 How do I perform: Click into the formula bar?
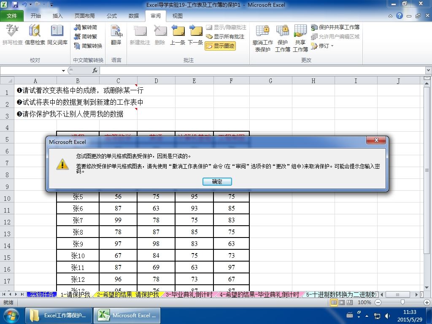pyautogui.click(x=263, y=70)
